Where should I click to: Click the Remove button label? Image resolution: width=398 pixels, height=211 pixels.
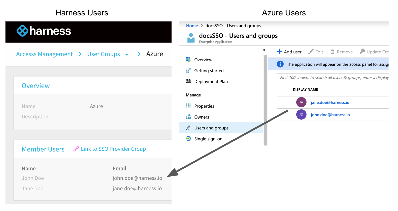click(345, 52)
